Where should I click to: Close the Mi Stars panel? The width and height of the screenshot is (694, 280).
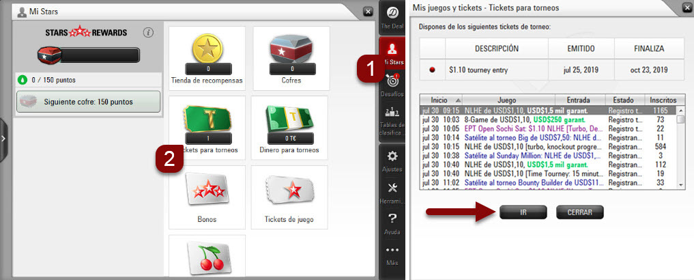368,12
